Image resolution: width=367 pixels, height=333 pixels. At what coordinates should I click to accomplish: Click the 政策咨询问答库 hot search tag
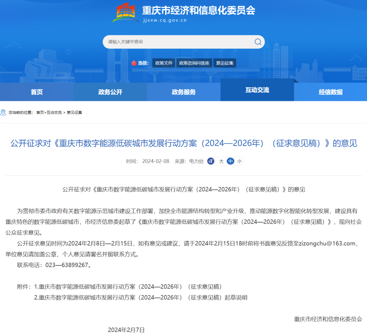(x=194, y=63)
